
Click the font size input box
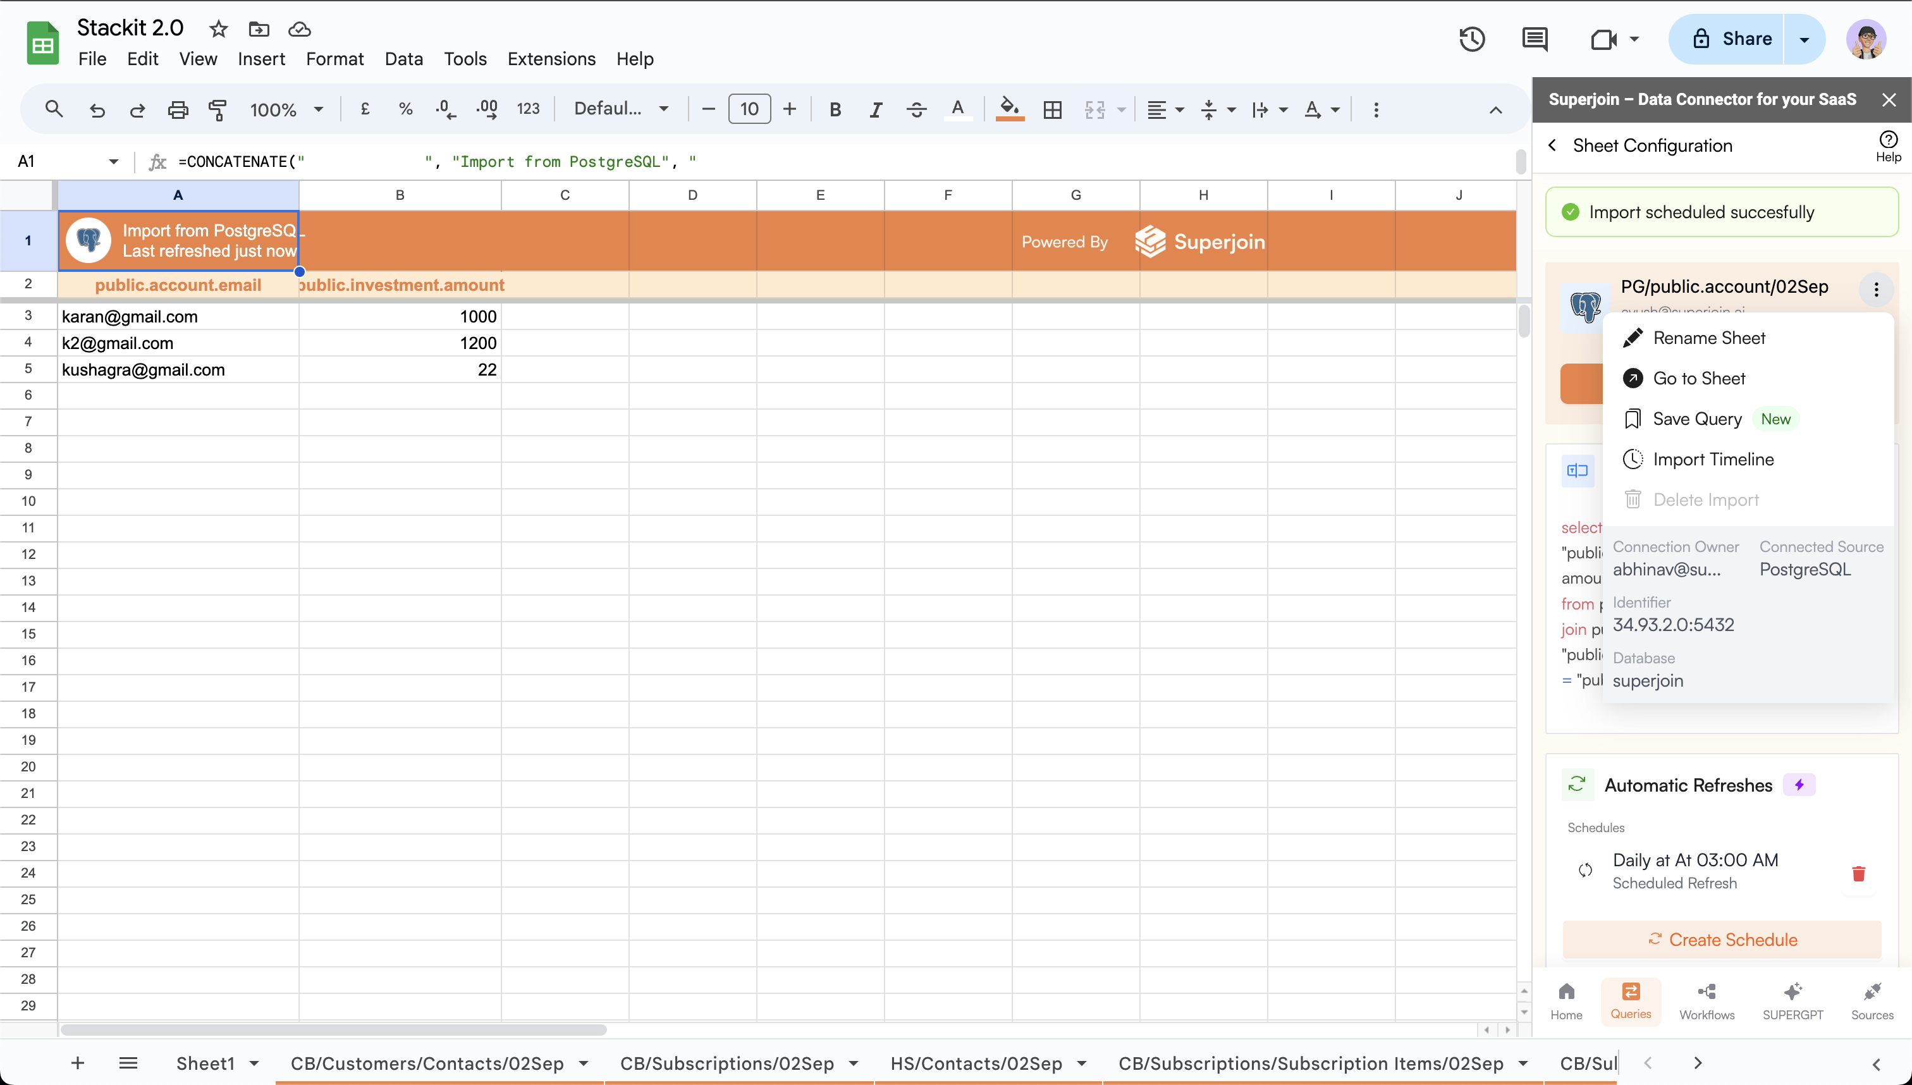749,109
